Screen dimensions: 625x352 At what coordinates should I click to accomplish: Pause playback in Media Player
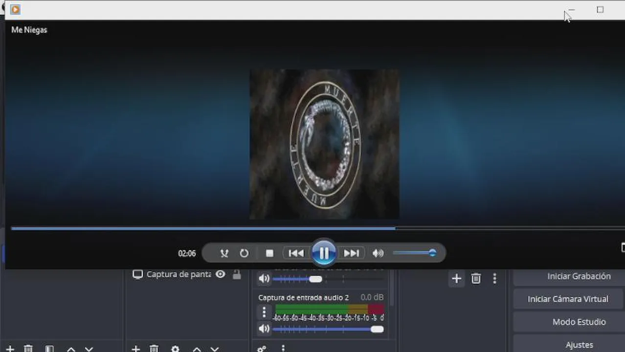pos(324,253)
